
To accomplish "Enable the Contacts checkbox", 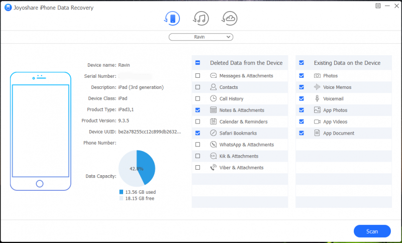I will coord(197,87).
